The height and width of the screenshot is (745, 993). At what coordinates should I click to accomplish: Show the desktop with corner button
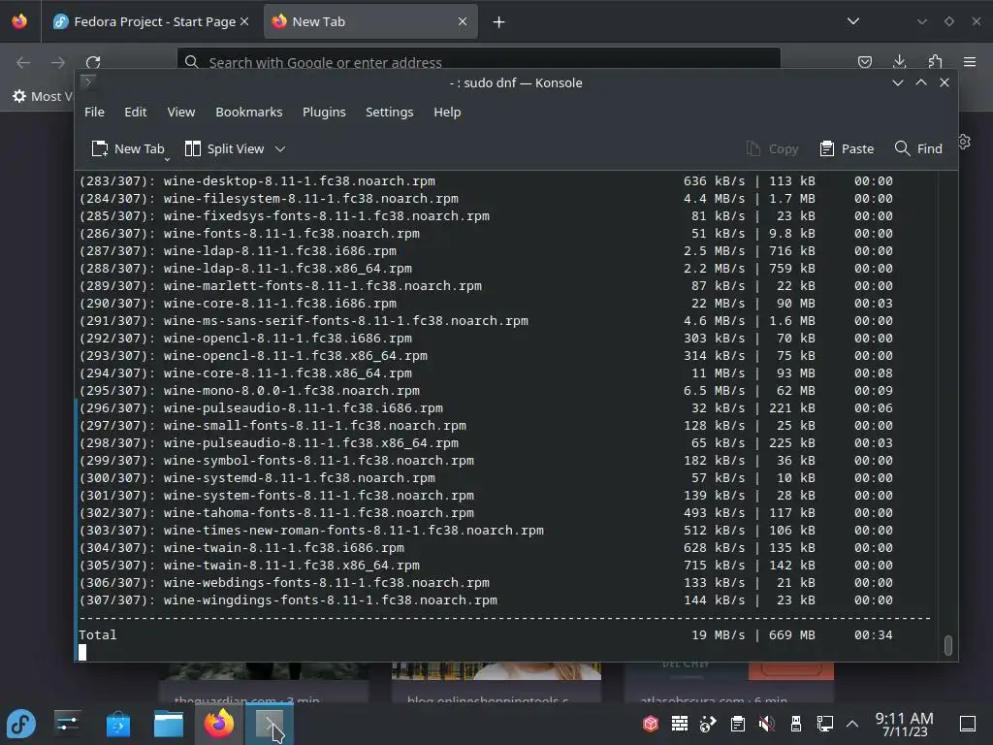tap(968, 724)
